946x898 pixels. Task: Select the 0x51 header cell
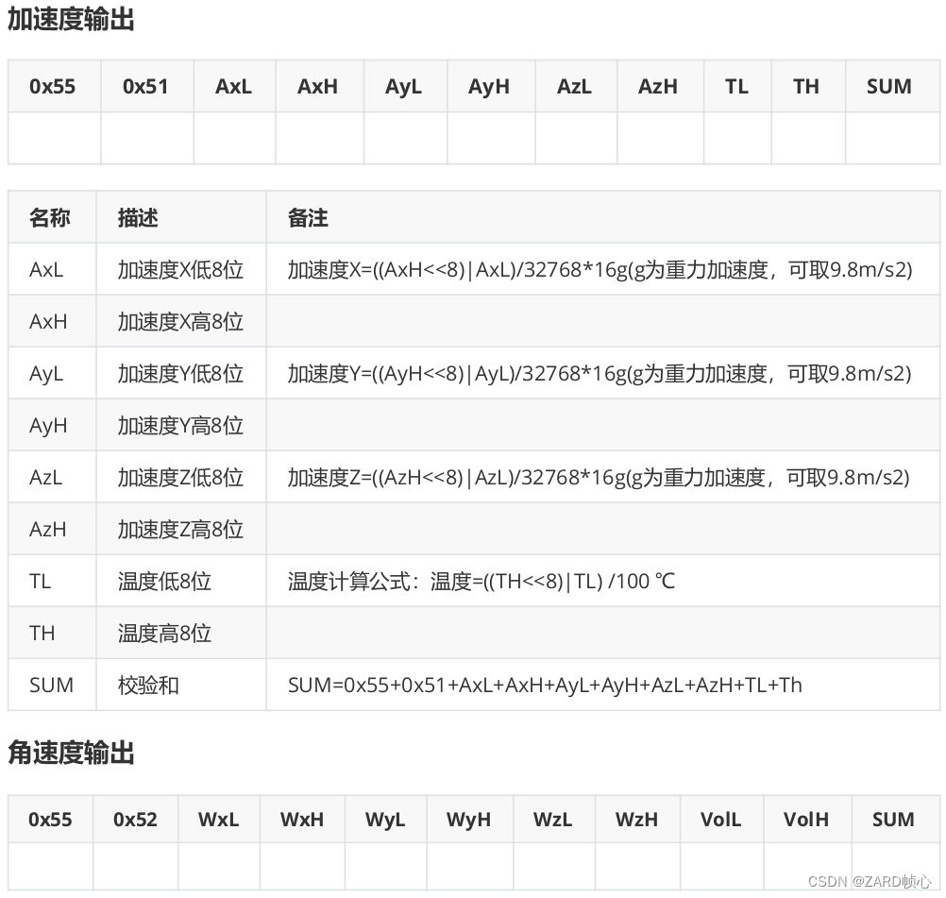click(x=147, y=86)
